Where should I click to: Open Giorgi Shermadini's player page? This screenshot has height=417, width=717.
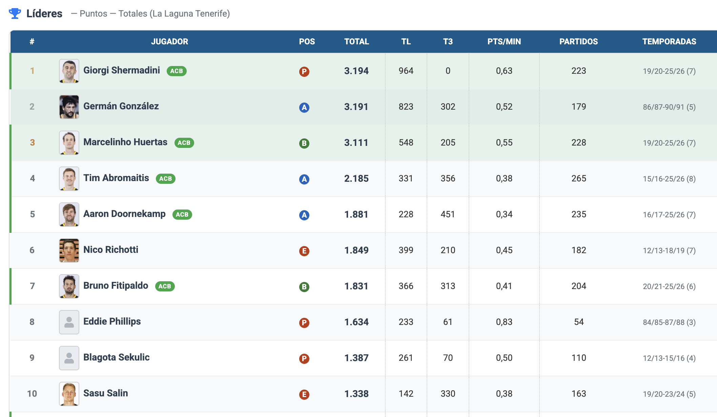[x=122, y=70]
